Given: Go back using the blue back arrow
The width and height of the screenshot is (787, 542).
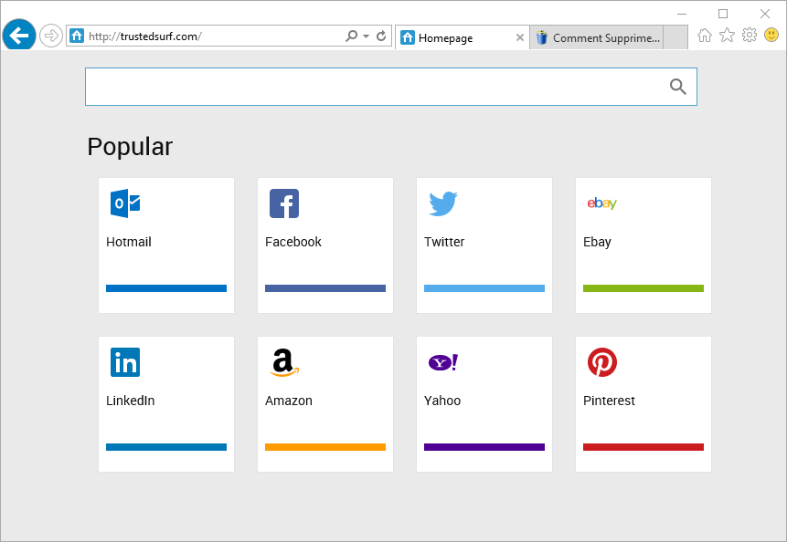Looking at the screenshot, I should (x=19, y=36).
